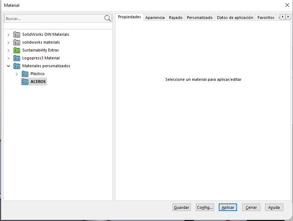Expand the Plástico category
293x221 pixels.
(x=17, y=74)
